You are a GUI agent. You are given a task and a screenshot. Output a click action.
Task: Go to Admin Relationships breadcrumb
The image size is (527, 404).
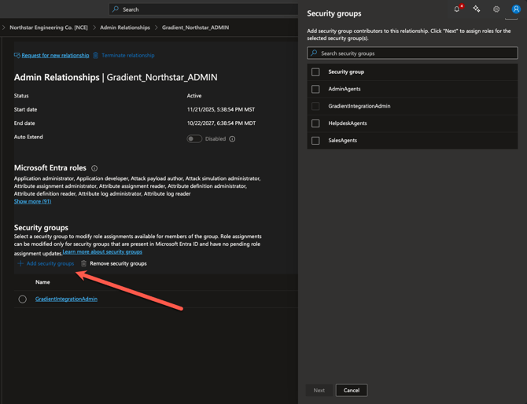pyautogui.click(x=124, y=28)
